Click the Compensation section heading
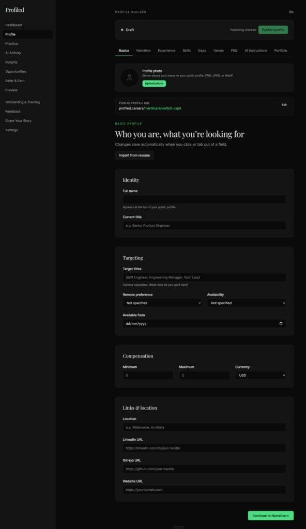 point(138,356)
